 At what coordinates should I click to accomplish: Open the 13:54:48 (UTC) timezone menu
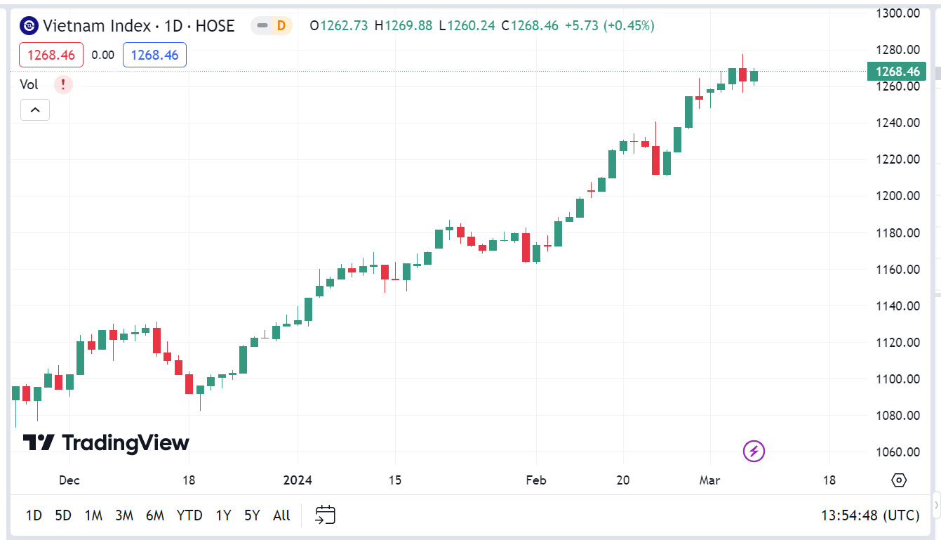869,515
